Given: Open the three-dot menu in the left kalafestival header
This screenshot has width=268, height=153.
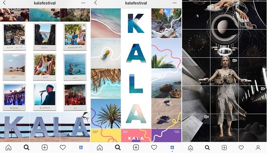Looking at the screenshot, I should (83, 3).
